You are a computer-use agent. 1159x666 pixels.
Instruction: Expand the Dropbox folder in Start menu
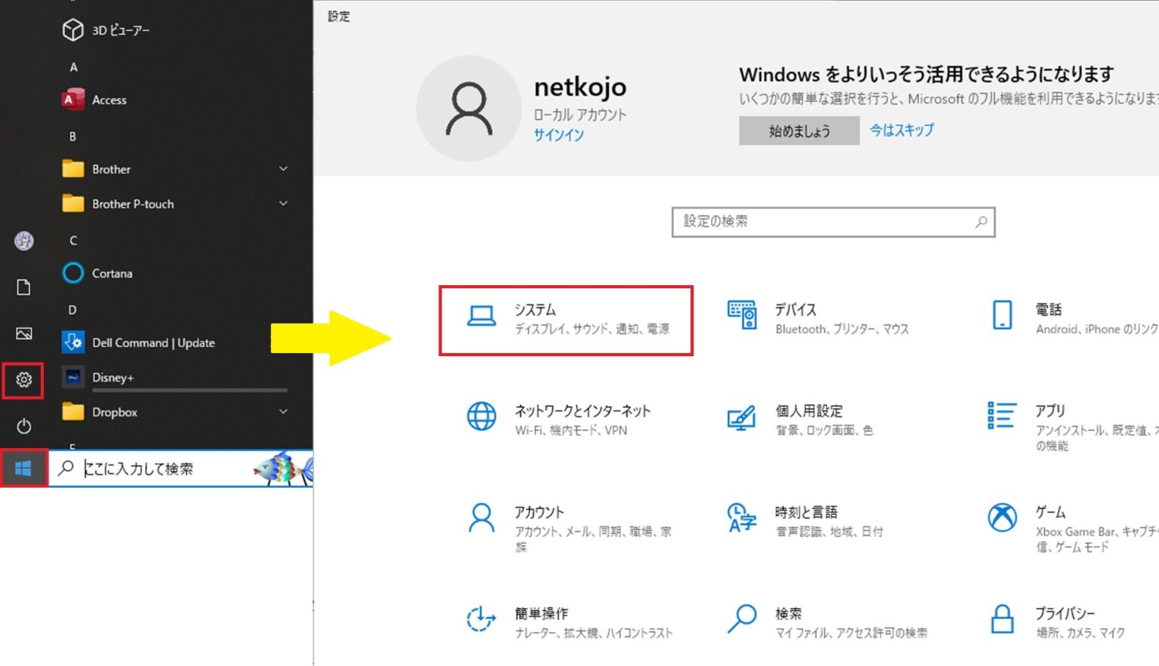pos(284,412)
